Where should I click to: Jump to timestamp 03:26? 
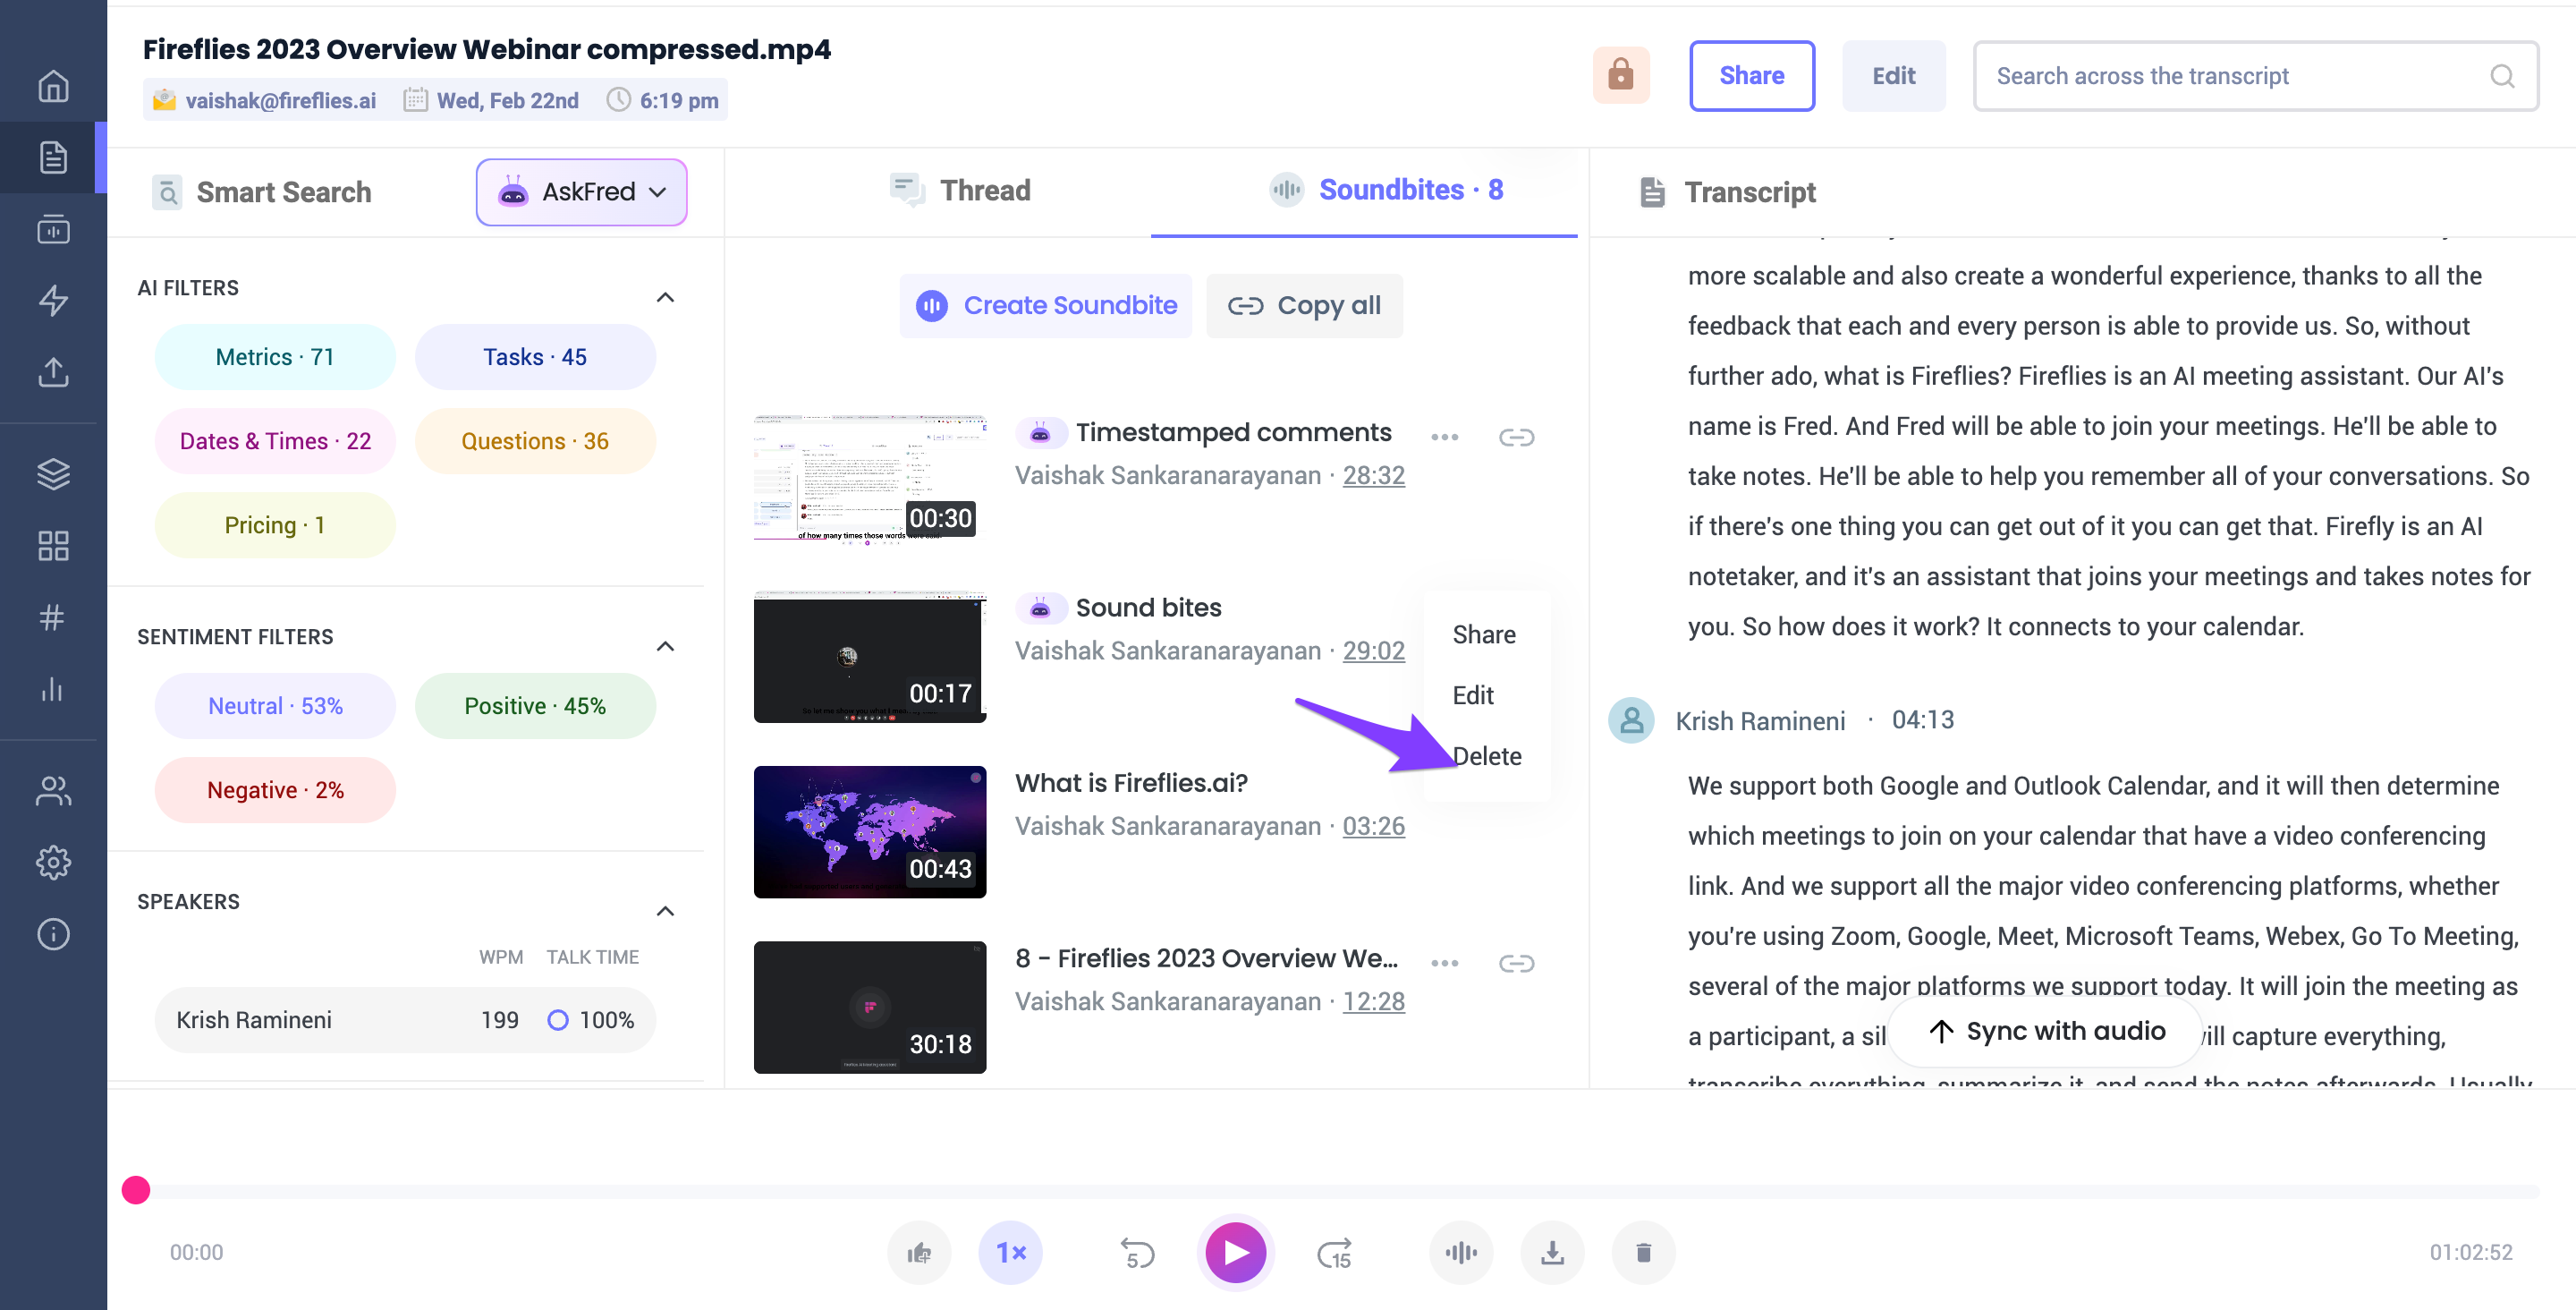pos(1373,826)
